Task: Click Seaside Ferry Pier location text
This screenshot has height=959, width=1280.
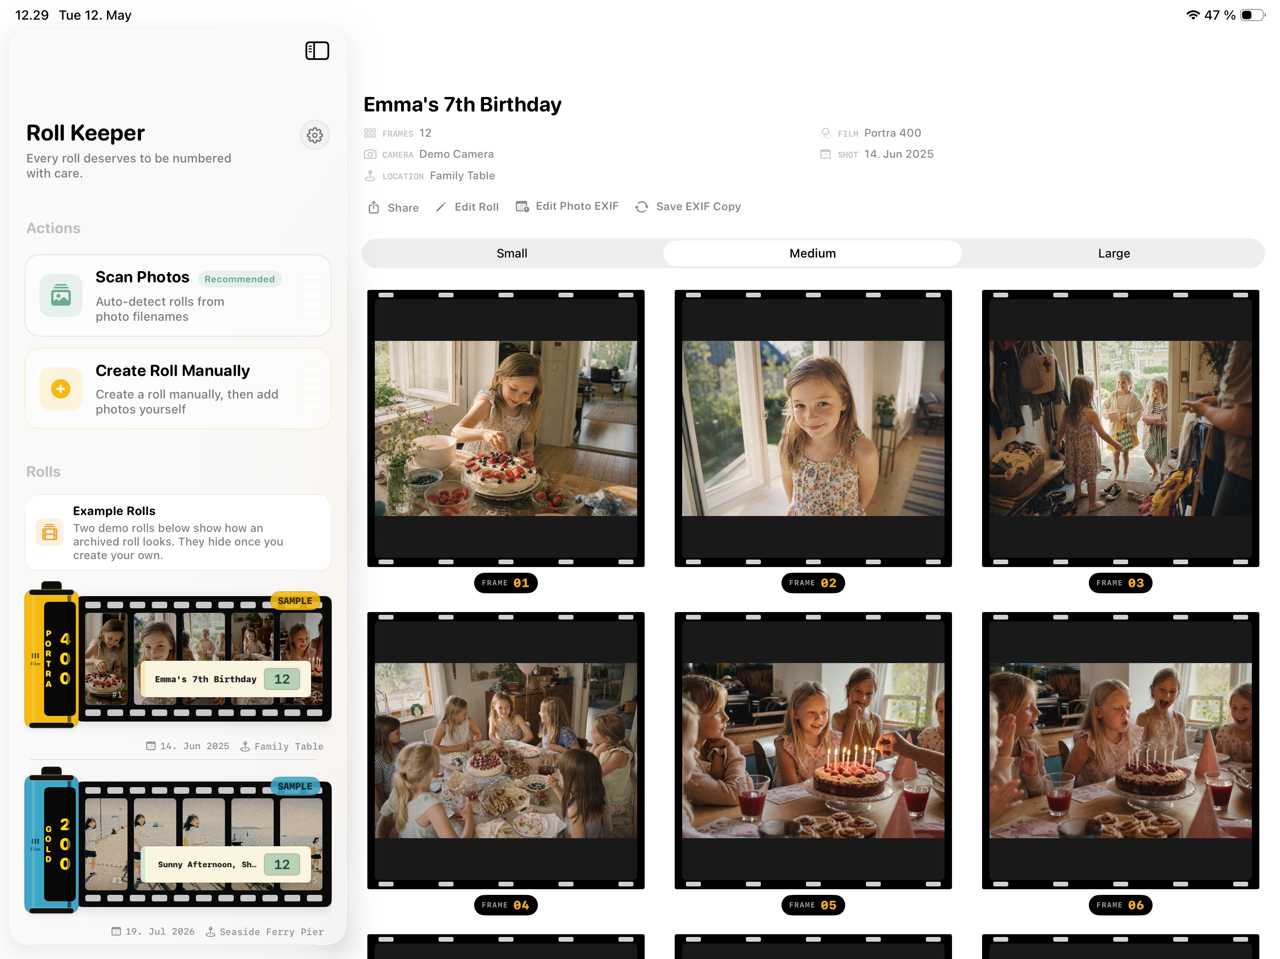Action: (x=271, y=932)
